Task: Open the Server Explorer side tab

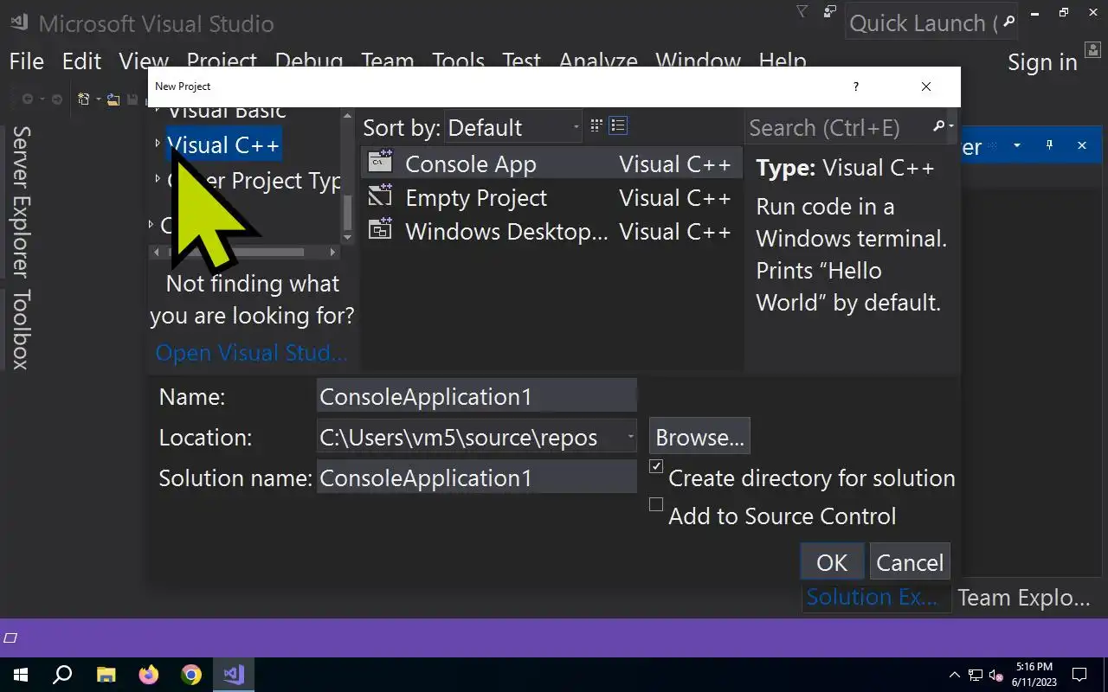Action: pos(20,203)
